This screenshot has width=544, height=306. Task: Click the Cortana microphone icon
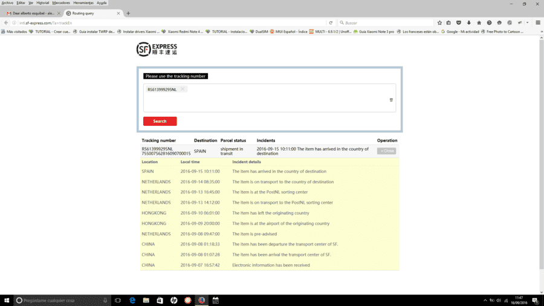105,301
